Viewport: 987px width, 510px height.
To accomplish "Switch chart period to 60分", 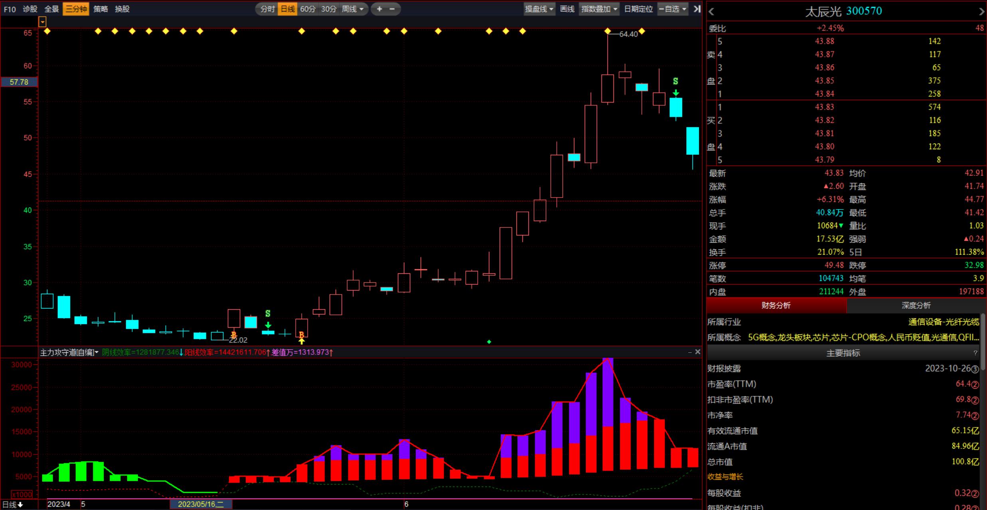I will (308, 9).
